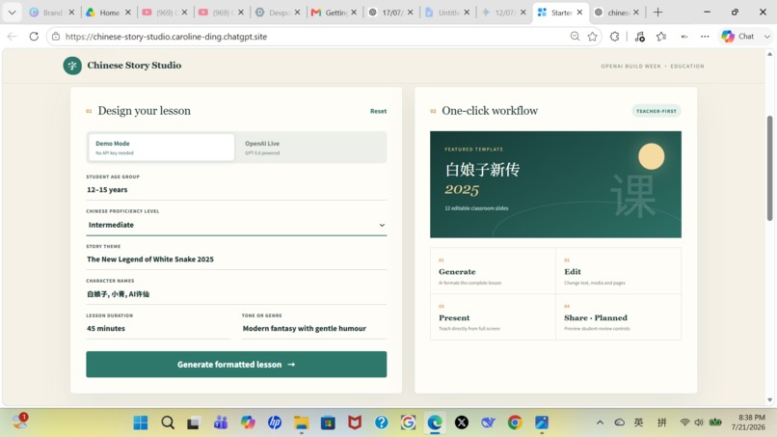The image size is (777, 437).
Task: Open Microsoft Store on taskbar
Action: point(328,423)
